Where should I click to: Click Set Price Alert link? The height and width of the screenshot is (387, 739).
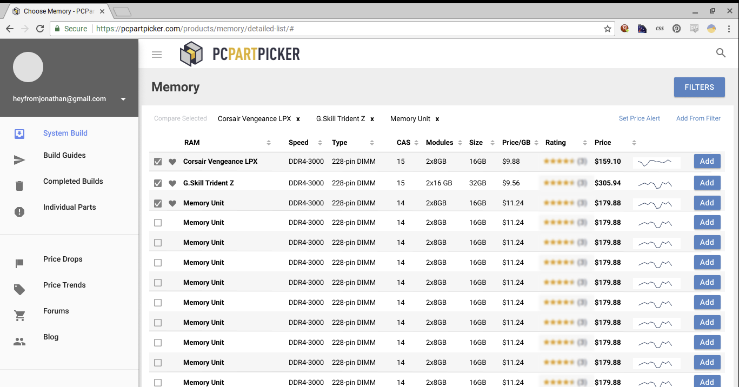tap(640, 119)
